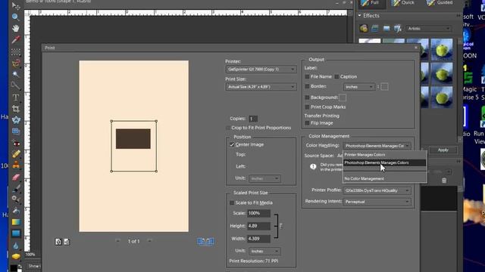Open the Rendering Intent dropdown
Viewport: 485px width, 272px height.
(377, 202)
